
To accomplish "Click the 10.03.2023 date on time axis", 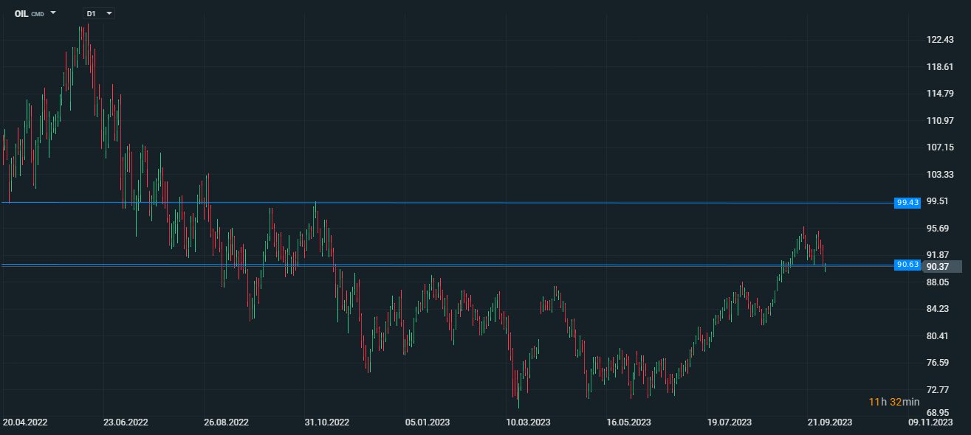I will pyautogui.click(x=528, y=422).
